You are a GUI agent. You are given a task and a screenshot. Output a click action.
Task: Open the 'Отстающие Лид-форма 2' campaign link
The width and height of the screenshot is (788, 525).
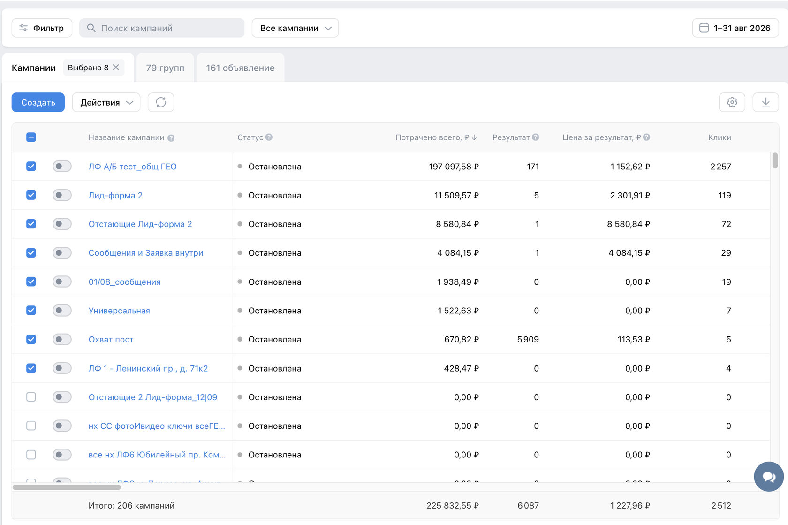point(140,224)
